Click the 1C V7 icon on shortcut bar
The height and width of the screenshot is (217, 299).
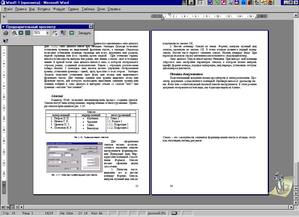pos(264,2)
